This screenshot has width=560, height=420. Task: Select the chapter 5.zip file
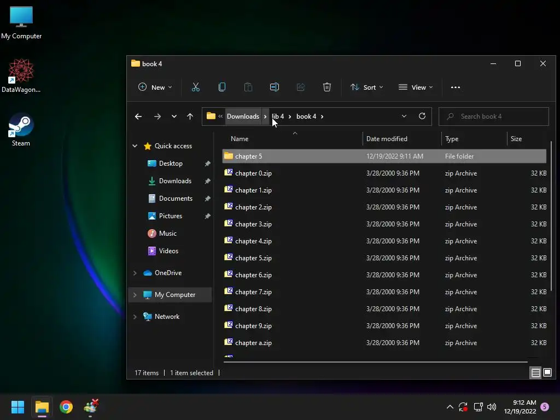pyautogui.click(x=384, y=258)
